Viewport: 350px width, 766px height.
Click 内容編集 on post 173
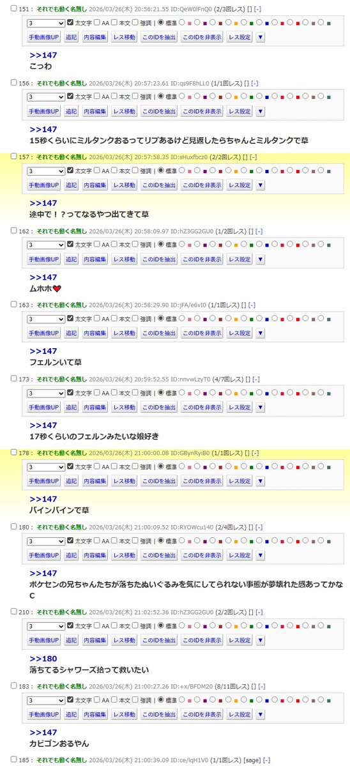click(95, 406)
